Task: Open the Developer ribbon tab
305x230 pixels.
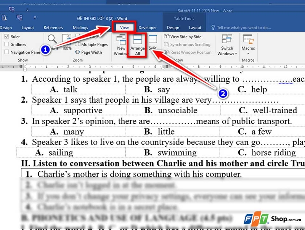Action: pos(148,27)
